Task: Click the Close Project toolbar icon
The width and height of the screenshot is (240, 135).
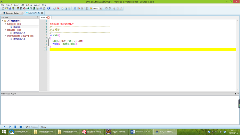Action: [13, 9]
